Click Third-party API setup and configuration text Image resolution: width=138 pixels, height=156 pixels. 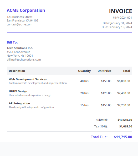click(31, 107)
